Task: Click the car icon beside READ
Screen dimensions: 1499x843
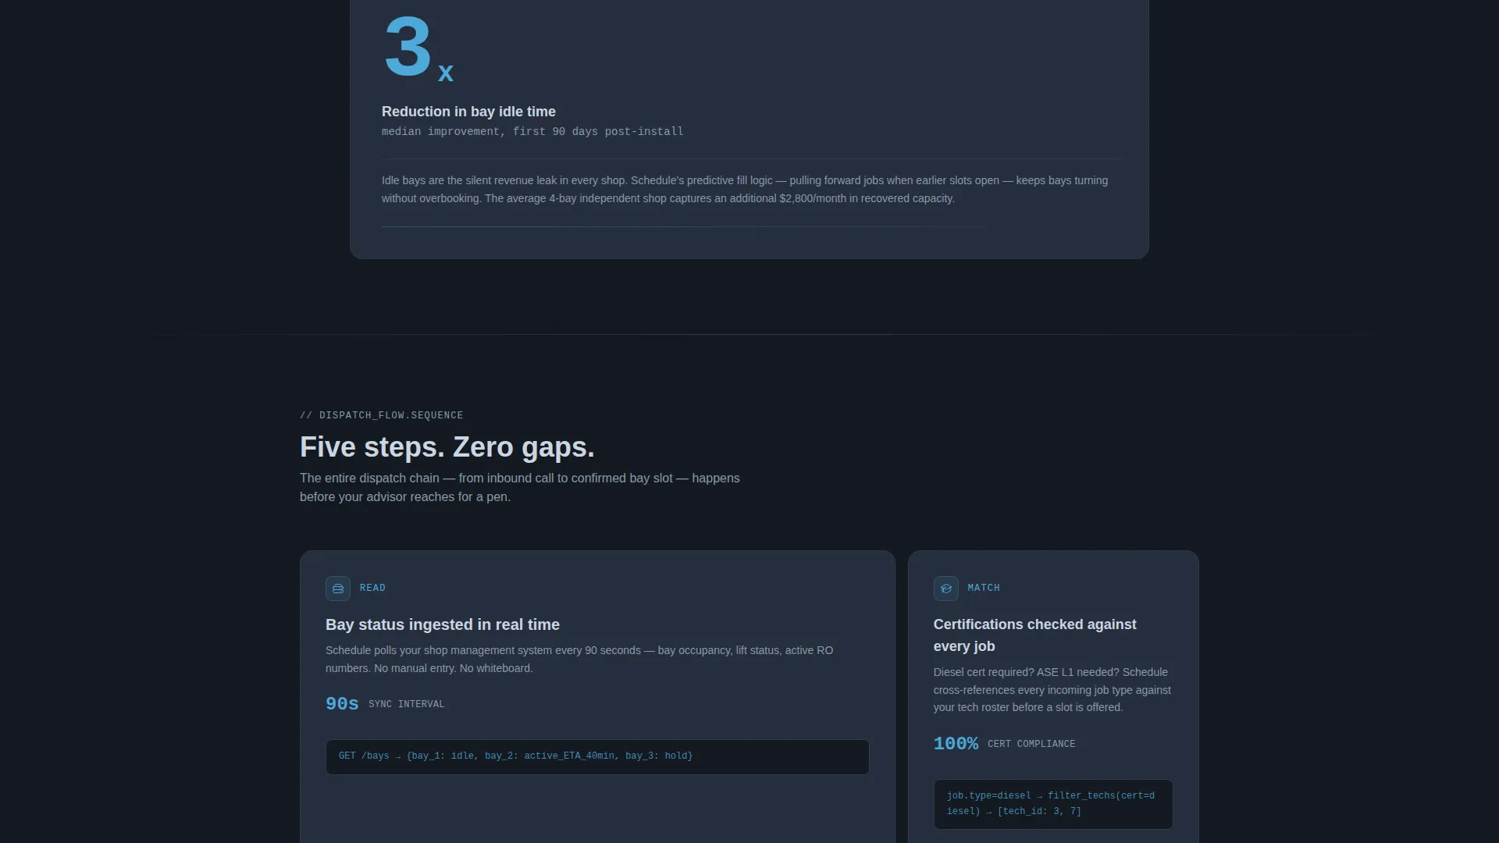Action: pos(338,589)
